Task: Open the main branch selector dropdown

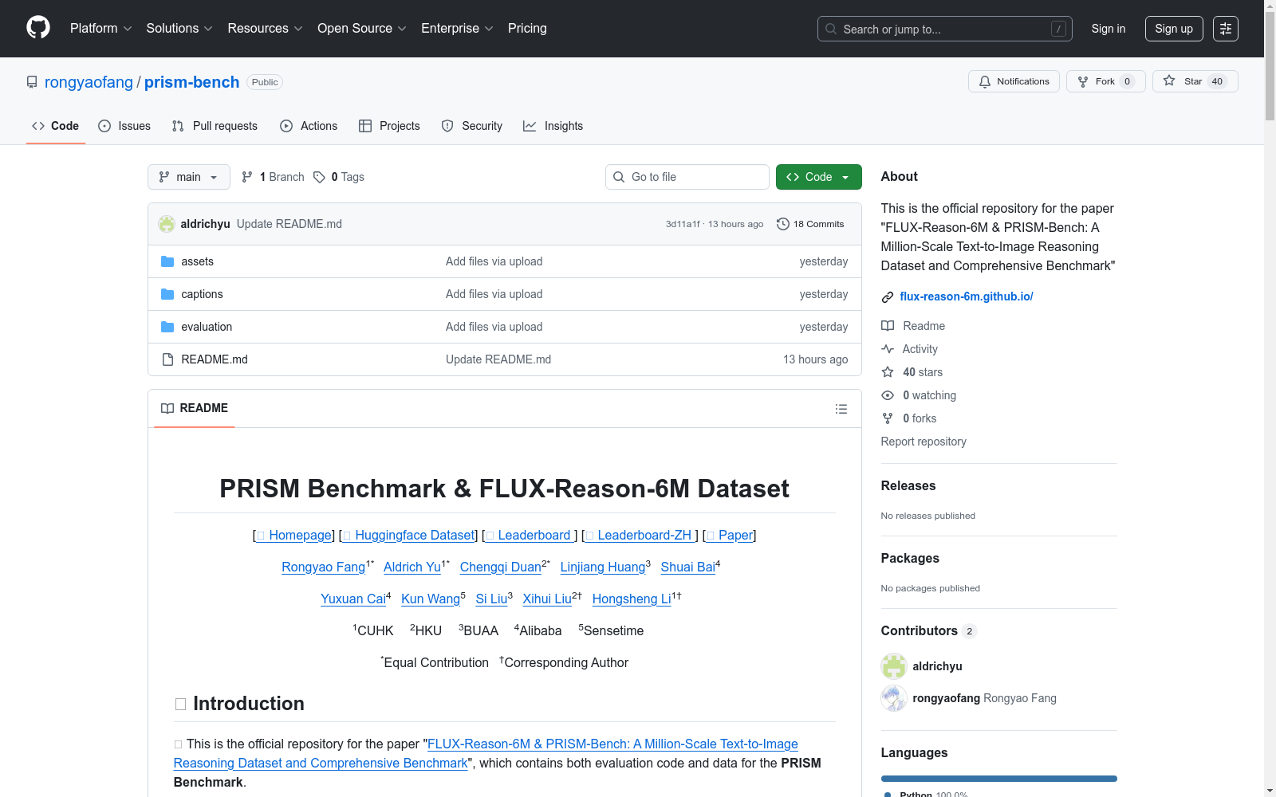Action: pos(189,177)
